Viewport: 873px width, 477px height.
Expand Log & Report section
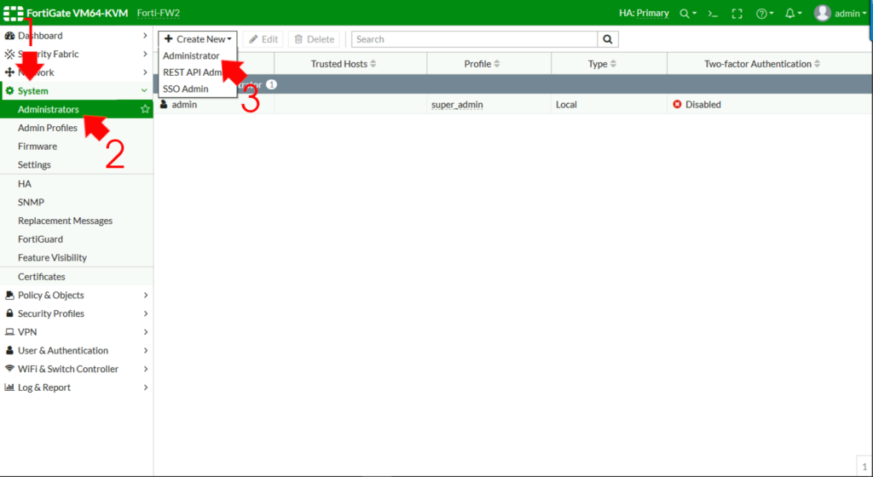pos(77,388)
